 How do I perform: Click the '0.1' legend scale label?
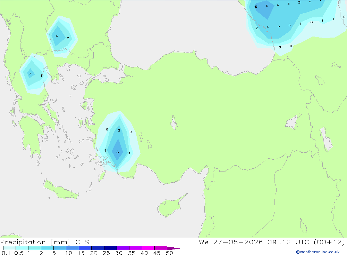(6, 253)
